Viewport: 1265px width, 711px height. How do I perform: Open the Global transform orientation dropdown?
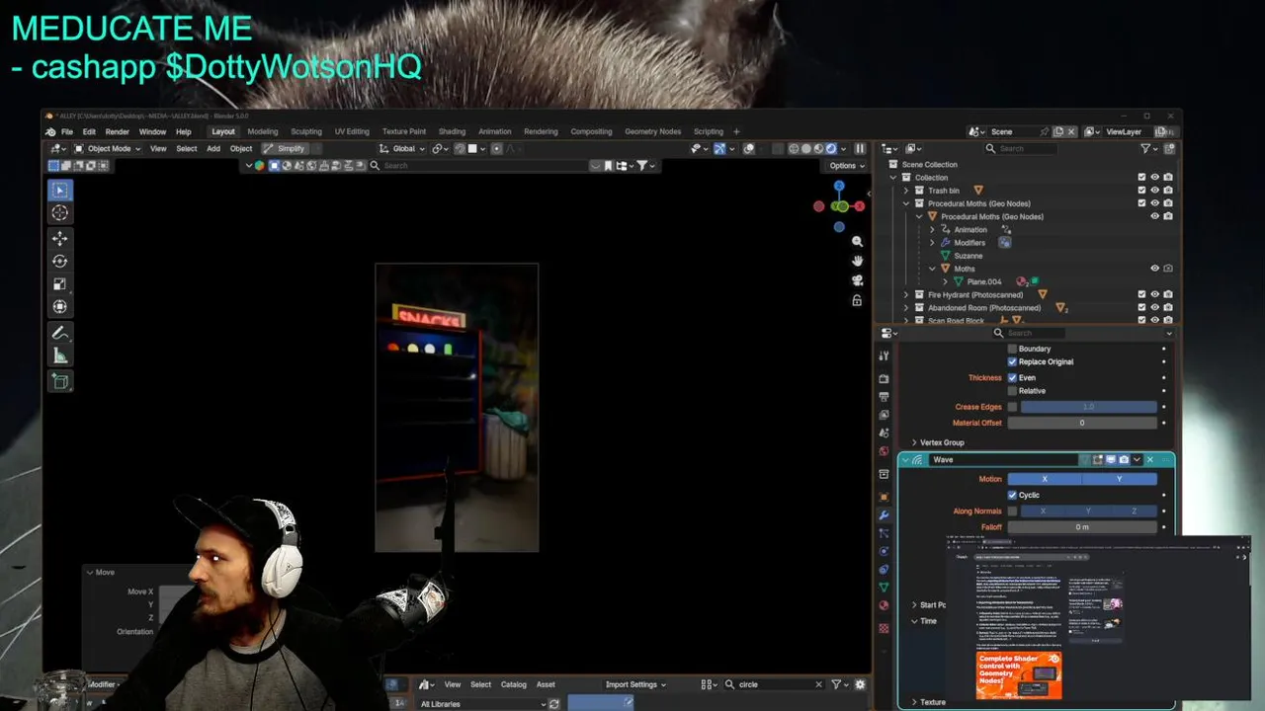coord(402,148)
